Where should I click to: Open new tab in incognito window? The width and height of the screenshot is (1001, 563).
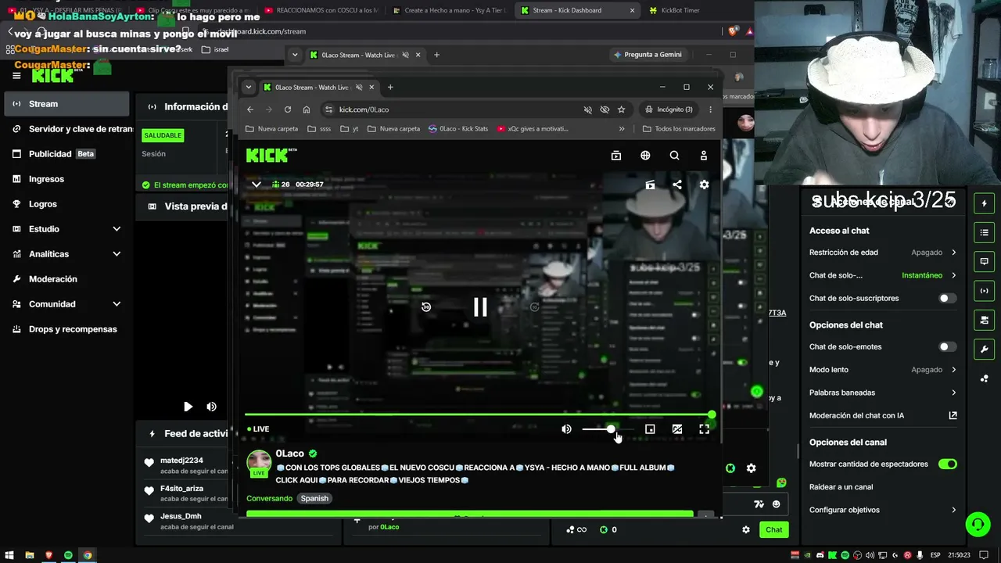pyautogui.click(x=390, y=88)
